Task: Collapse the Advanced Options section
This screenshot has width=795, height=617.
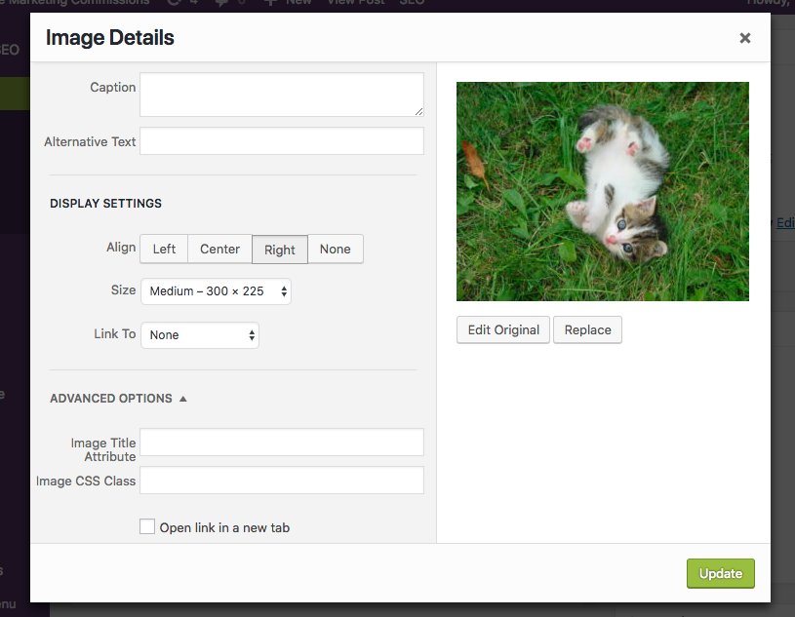Action: coord(119,398)
